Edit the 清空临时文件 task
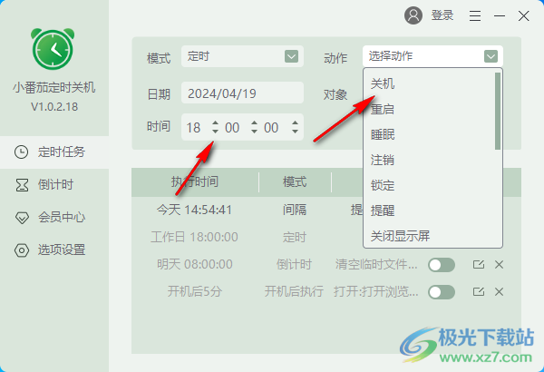The width and height of the screenshot is (544, 372). click(479, 265)
